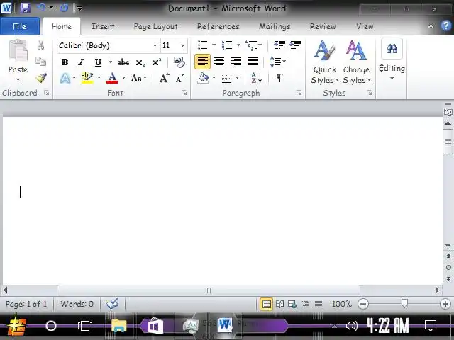
Task: Undo last action in Quick Access Toolbar
Action: 41,8
